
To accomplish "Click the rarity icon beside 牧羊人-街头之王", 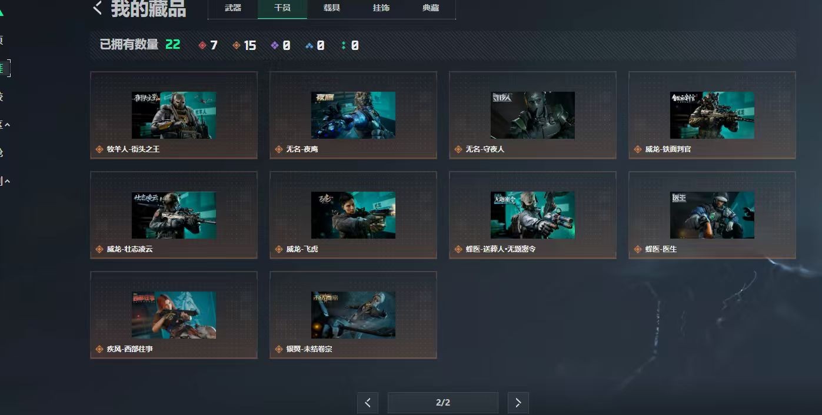I will 99,149.
